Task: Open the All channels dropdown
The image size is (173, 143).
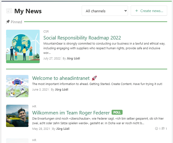Action: click(x=105, y=11)
